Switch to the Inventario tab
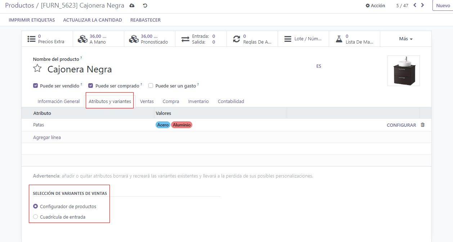Image resolution: width=453 pixels, height=242 pixels. [198, 102]
